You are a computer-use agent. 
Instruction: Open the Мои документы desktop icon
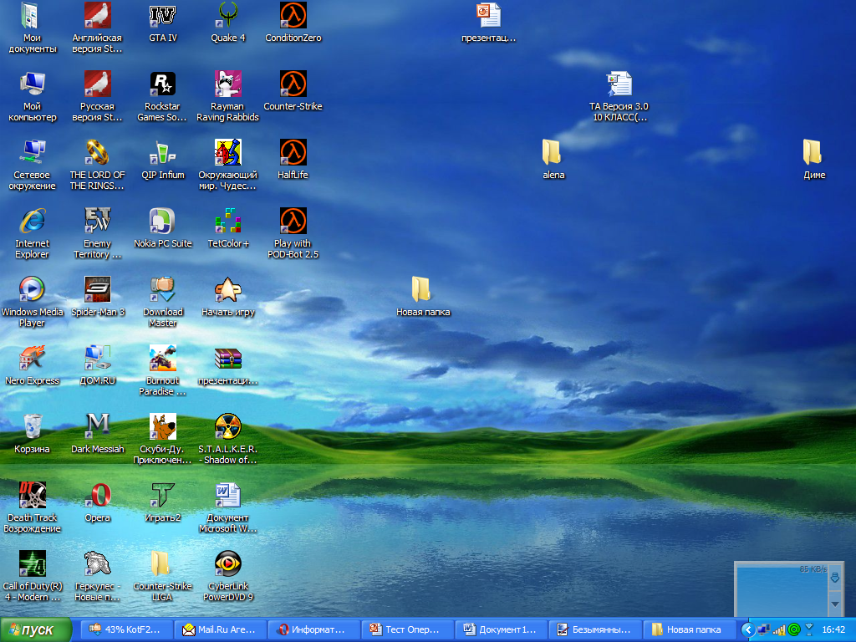tap(32, 28)
